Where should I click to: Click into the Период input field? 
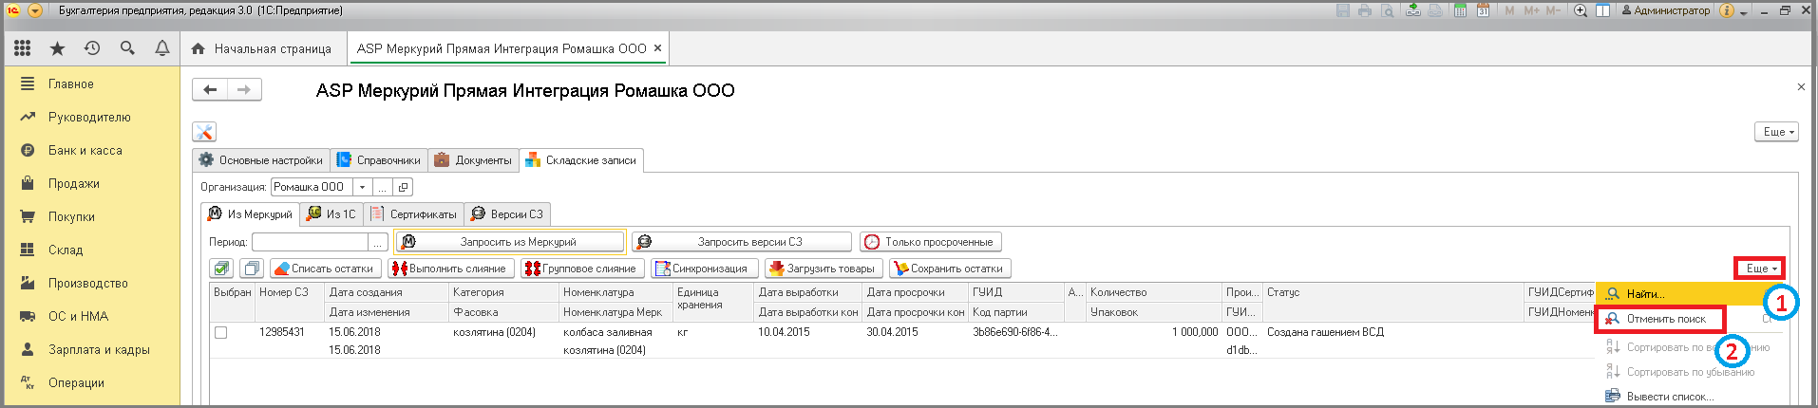click(x=310, y=242)
